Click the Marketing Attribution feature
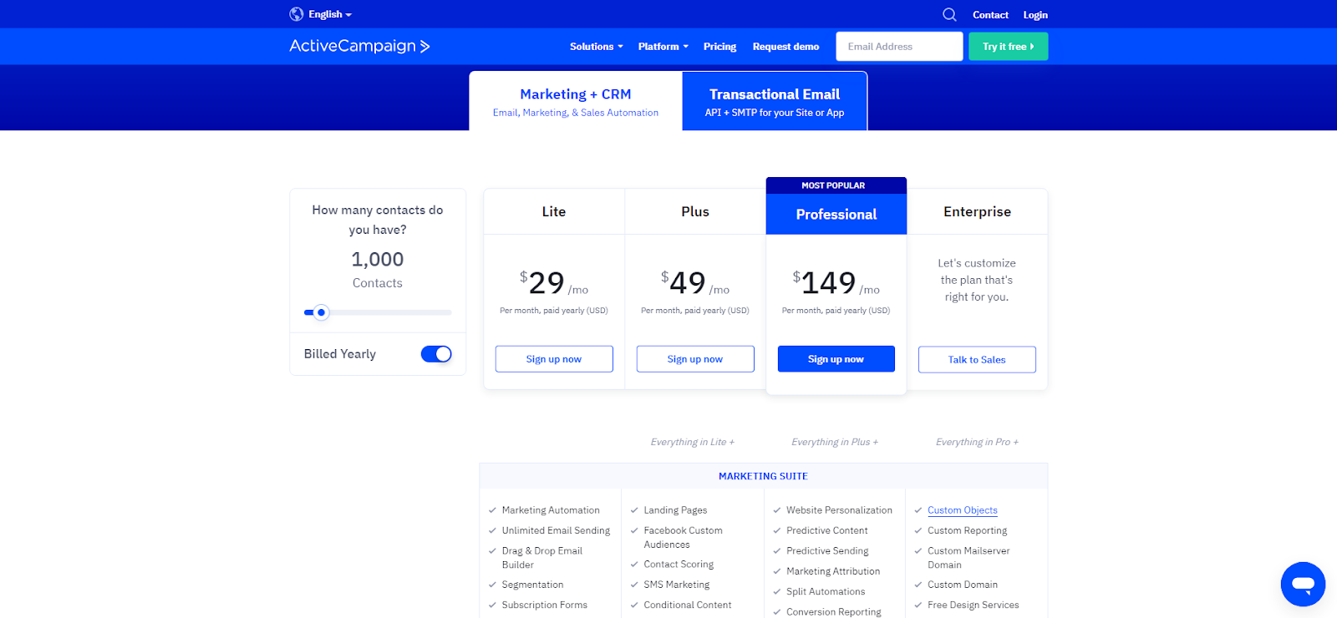This screenshot has width=1337, height=618. (x=833, y=571)
